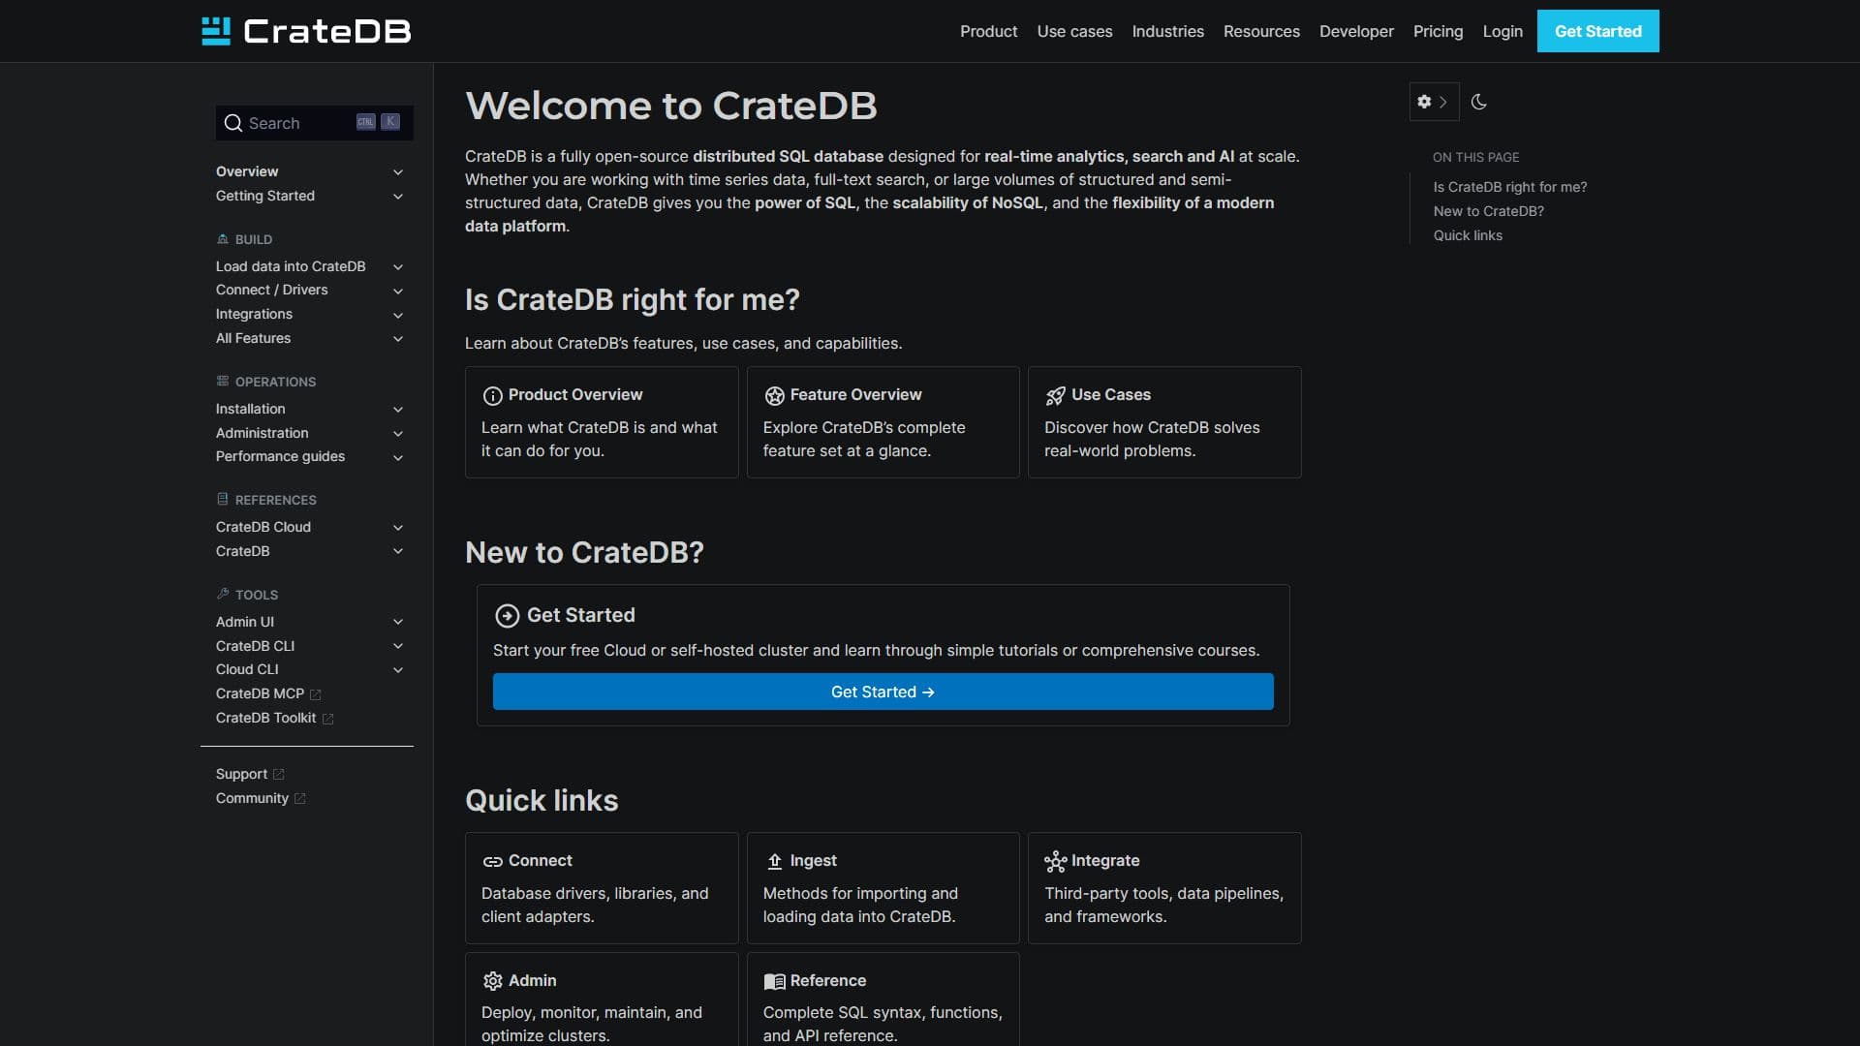Click the References section icon
The image size is (1860, 1046).
click(x=223, y=499)
